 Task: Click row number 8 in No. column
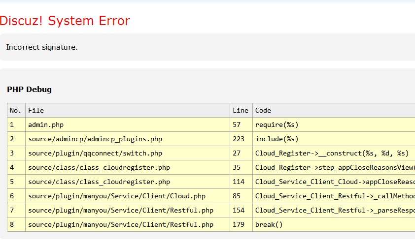click(x=16, y=224)
